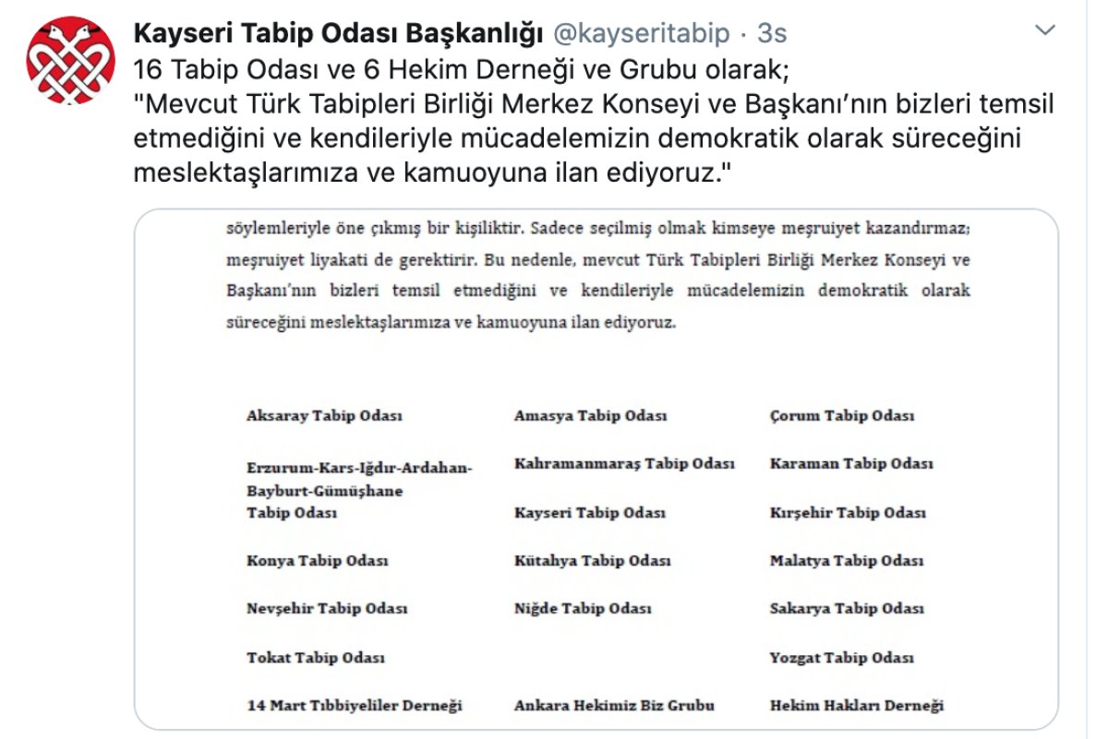Click 'Aksaray Tabip Odası' in the image
Screen dimensions: 1108x739
click(x=325, y=416)
